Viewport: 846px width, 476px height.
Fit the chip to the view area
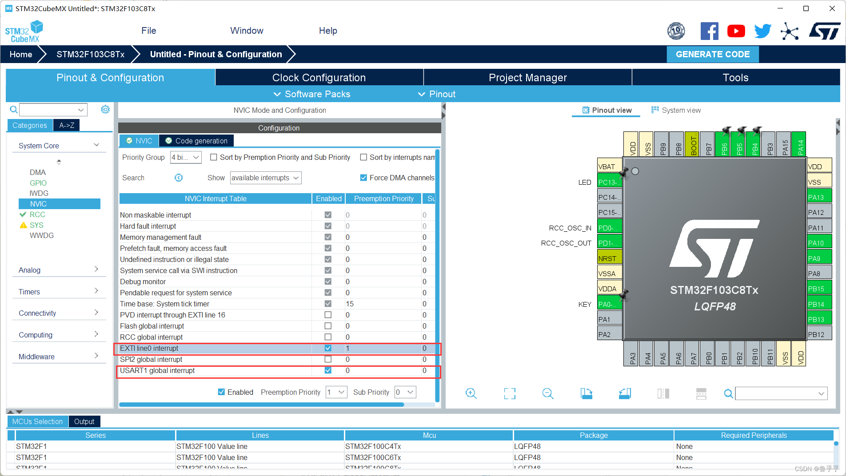coord(510,393)
